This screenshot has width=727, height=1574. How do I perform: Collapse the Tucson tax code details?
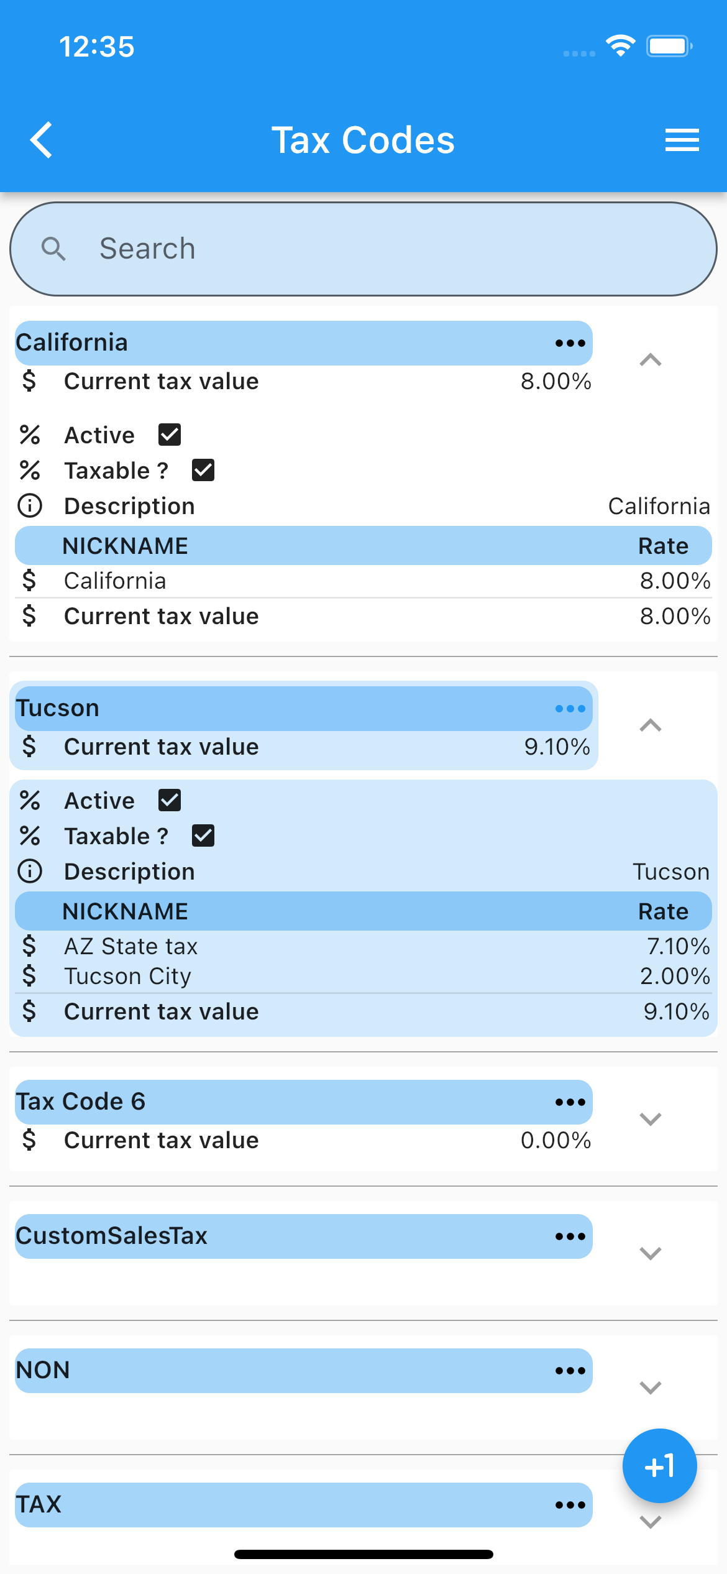pyautogui.click(x=650, y=726)
